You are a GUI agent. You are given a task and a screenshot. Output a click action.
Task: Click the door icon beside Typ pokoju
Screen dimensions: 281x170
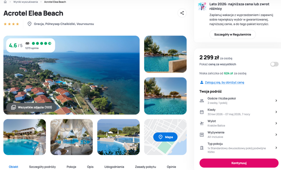click(202, 148)
